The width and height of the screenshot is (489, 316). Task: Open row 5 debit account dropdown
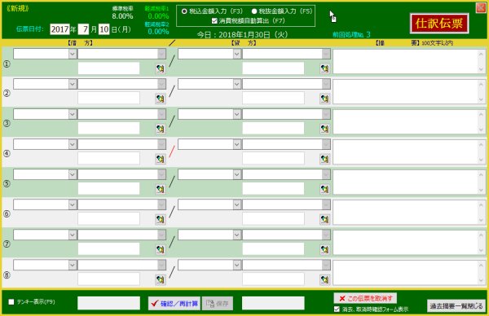click(x=73, y=174)
